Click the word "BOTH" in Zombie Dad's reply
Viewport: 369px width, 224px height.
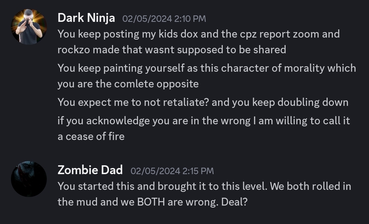[x=150, y=202]
